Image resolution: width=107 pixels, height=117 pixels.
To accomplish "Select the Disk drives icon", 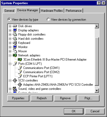I will pos(15,26).
